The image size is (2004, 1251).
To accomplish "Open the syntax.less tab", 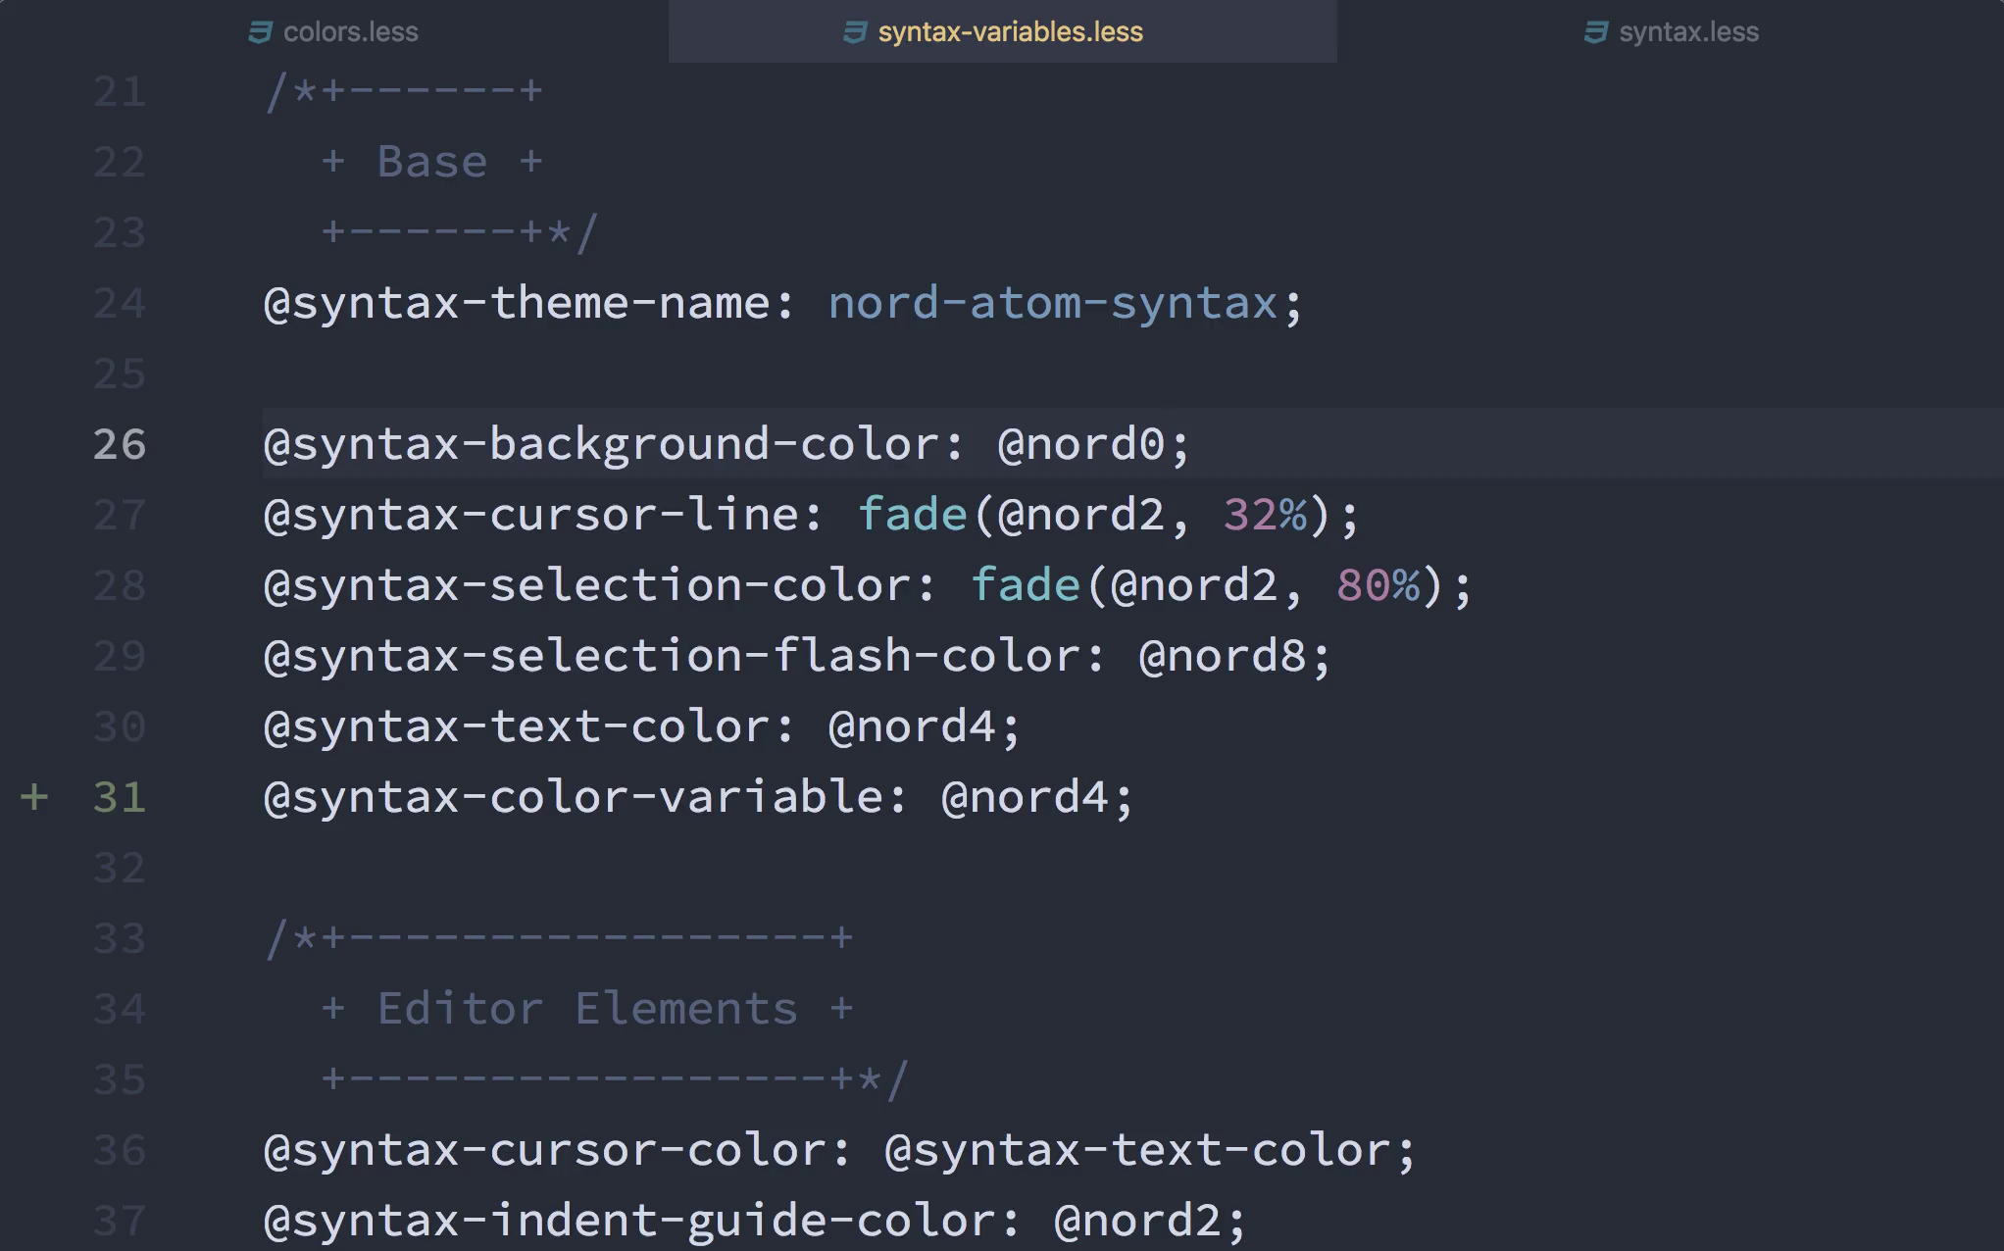I will [x=1688, y=32].
